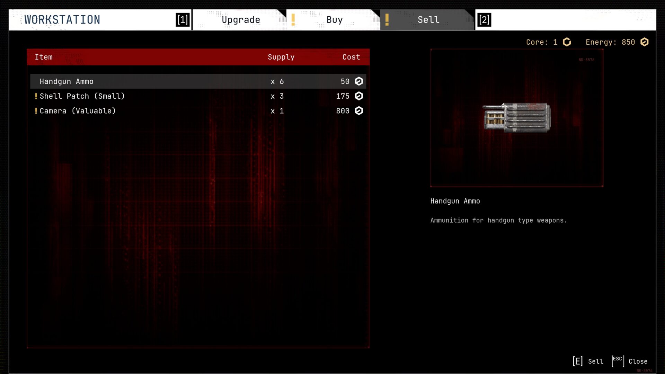This screenshot has height=374, width=665.
Task: Click the Energy currency icon at top right
Action: point(644,42)
